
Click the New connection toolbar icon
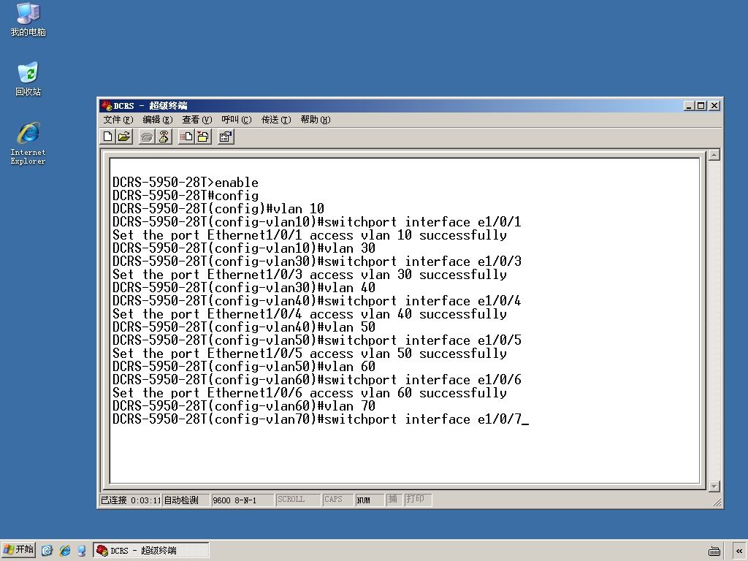tap(108, 137)
